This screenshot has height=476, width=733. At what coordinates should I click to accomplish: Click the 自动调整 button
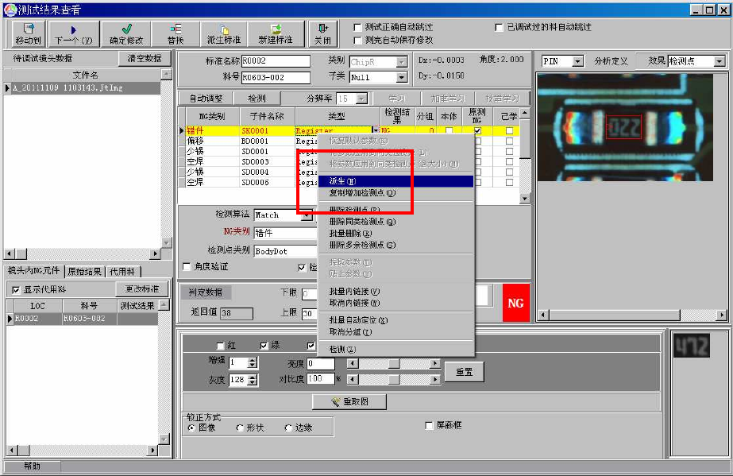pos(206,99)
